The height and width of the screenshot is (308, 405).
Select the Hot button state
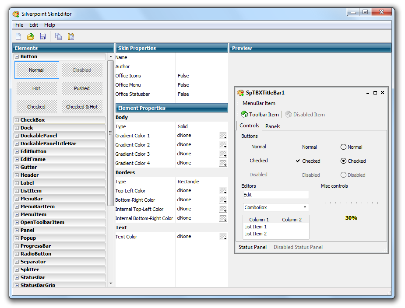[37, 88]
